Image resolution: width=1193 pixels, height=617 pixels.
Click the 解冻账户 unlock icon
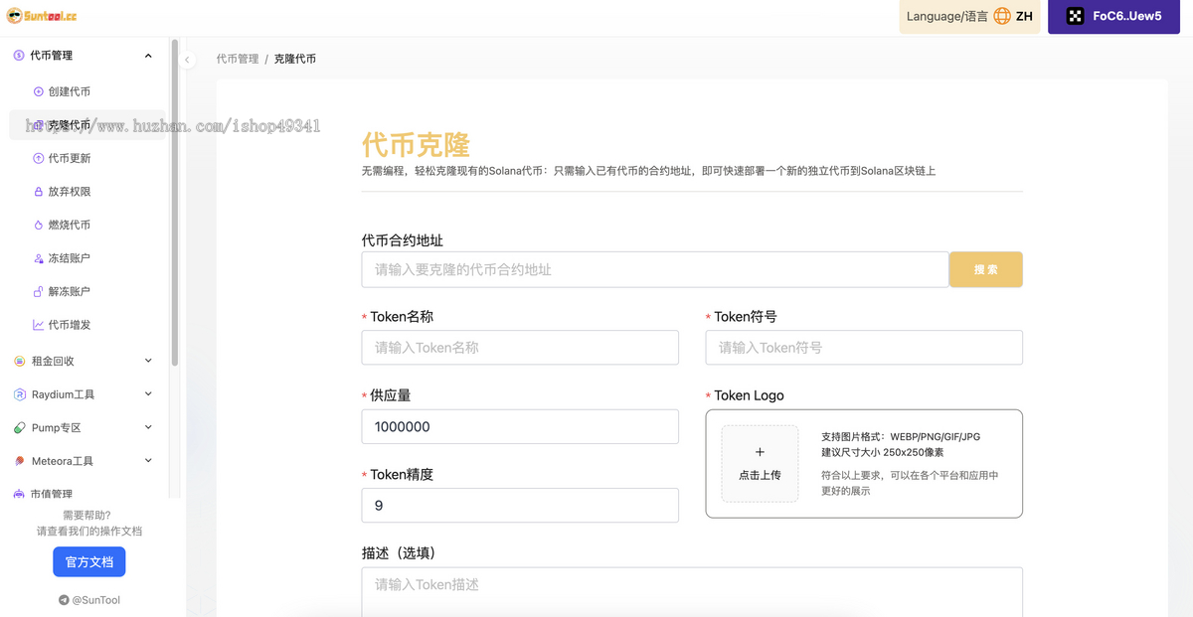point(39,291)
